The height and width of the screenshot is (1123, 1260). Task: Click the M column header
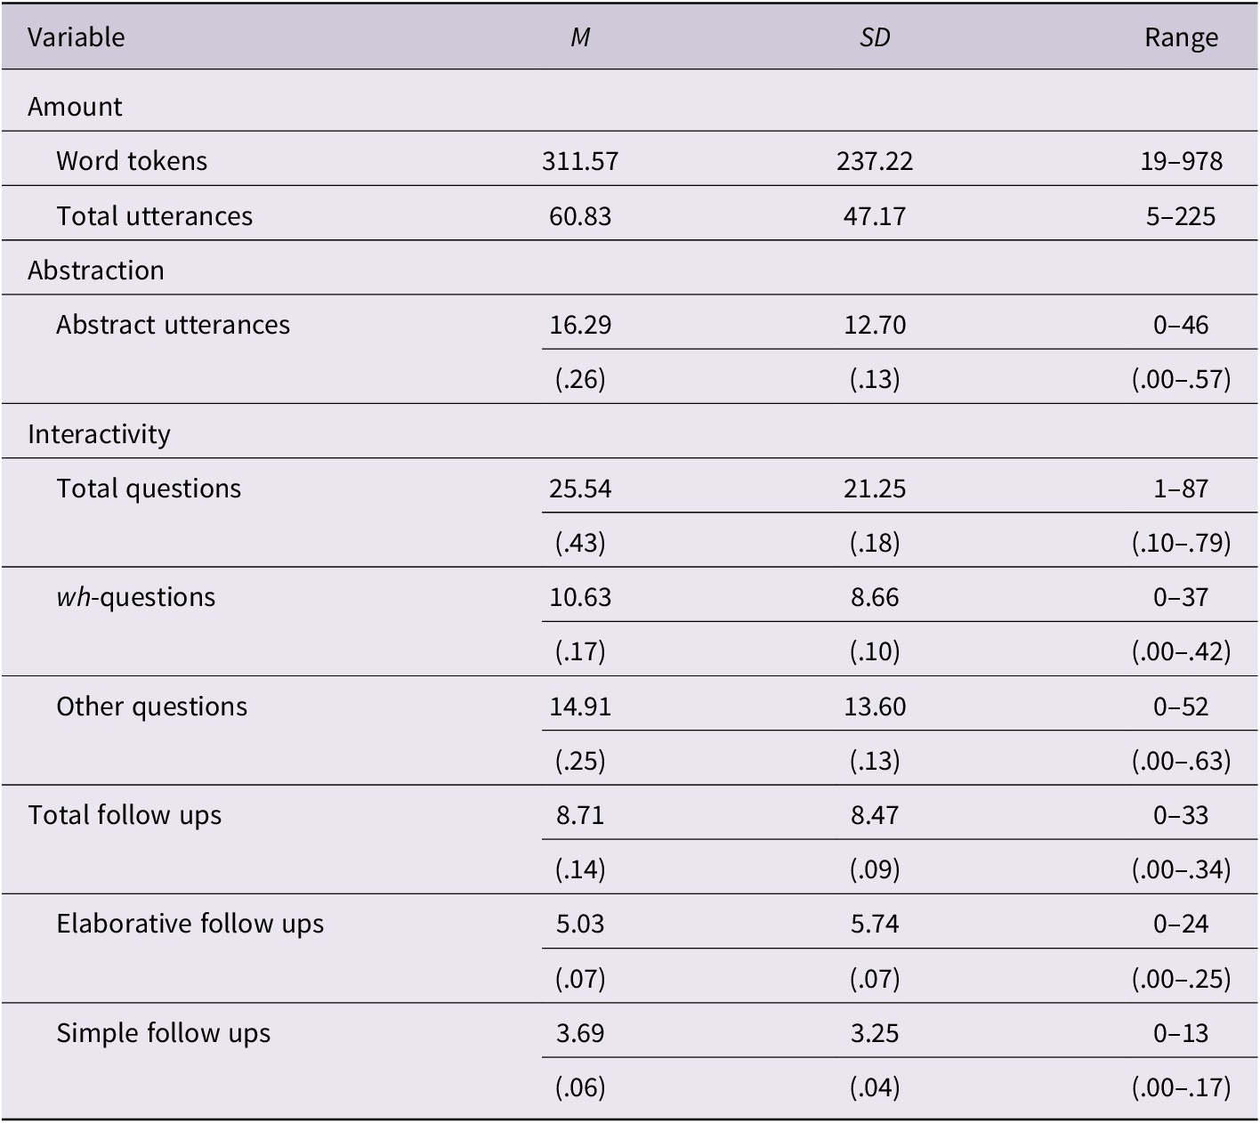pos(580,37)
